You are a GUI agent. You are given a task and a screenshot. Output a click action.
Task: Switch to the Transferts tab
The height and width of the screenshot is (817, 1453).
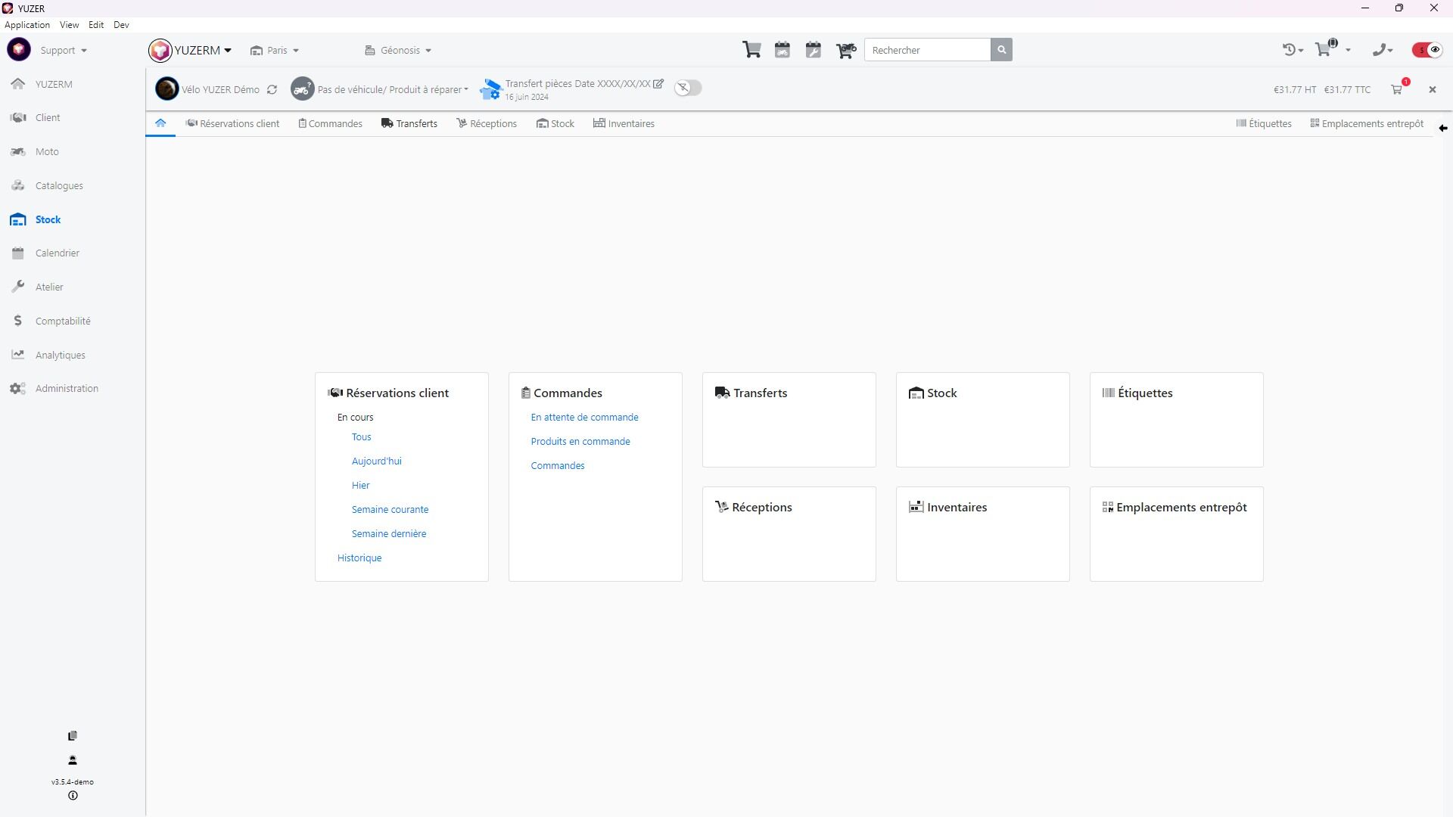pos(409,124)
